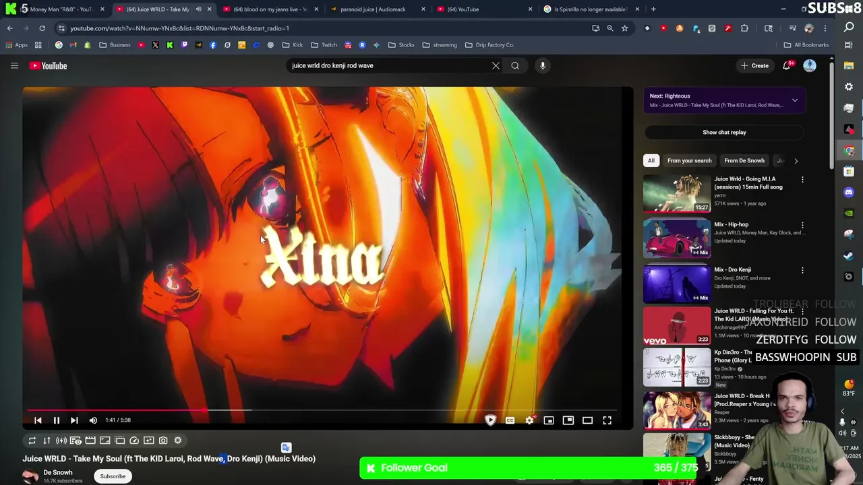Open the Drip Factory Co. bookmark folder

tap(489, 45)
